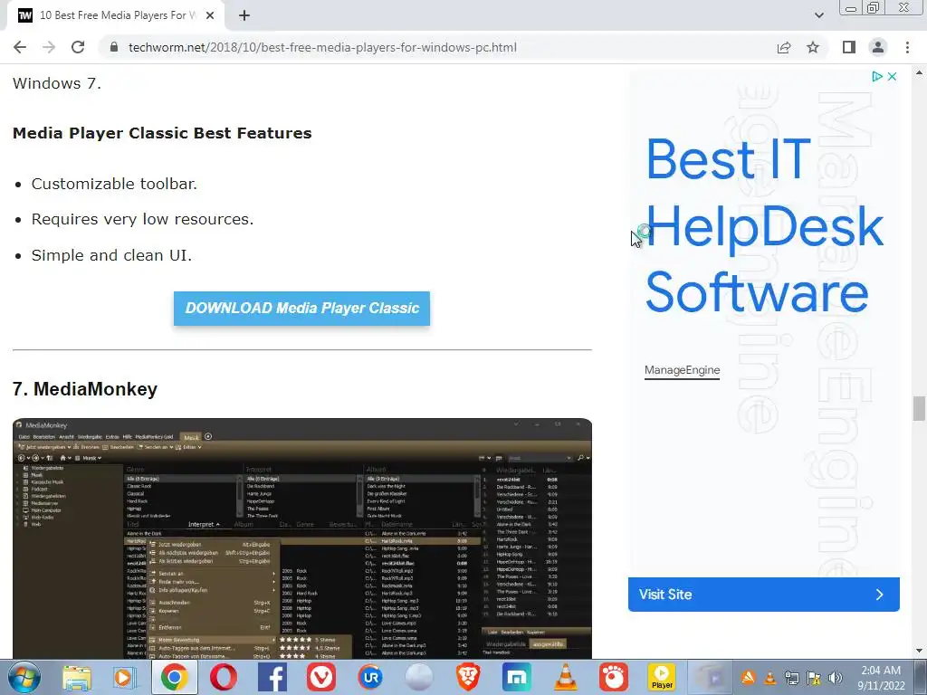This screenshot has width=927, height=695.
Task: Open the ManageEngine advertiser link
Action: point(683,370)
